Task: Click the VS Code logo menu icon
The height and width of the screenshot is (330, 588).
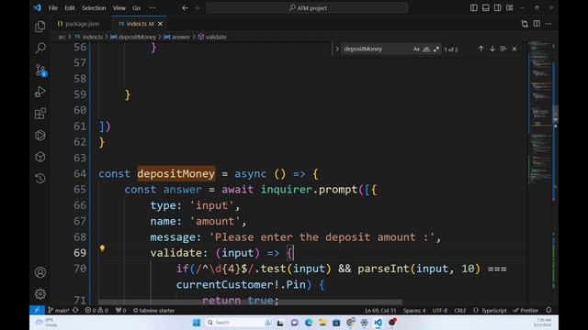Action: 38,8
